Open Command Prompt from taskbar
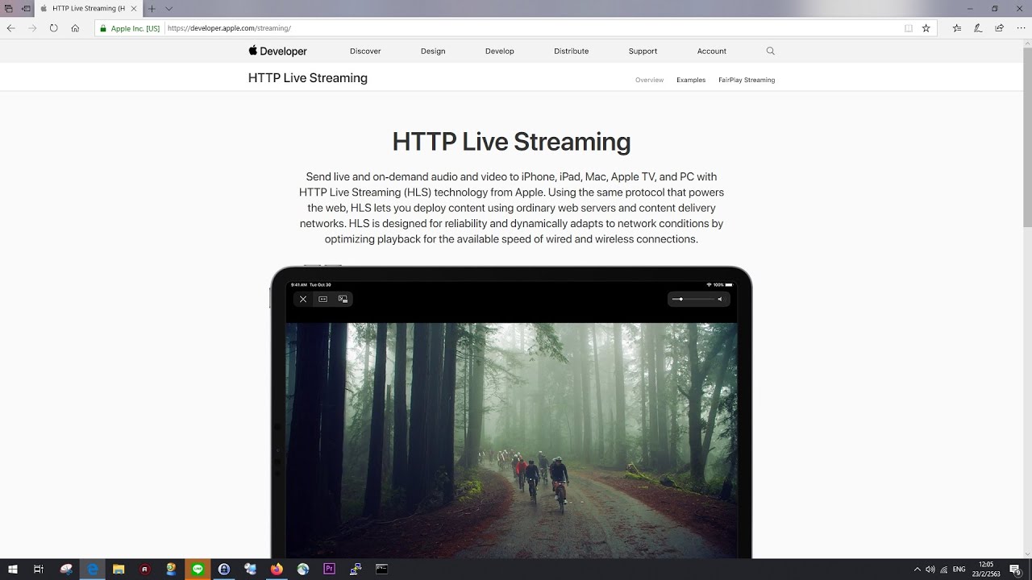 (x=381, y=569)
